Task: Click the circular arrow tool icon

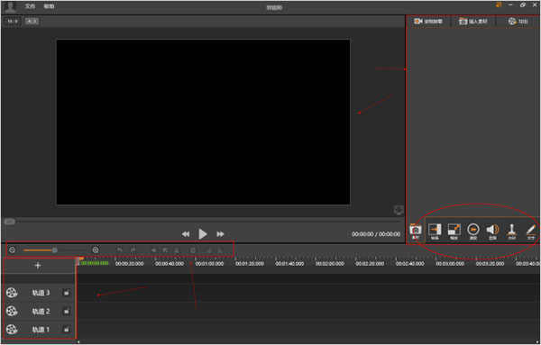Action: click(473, 231)
